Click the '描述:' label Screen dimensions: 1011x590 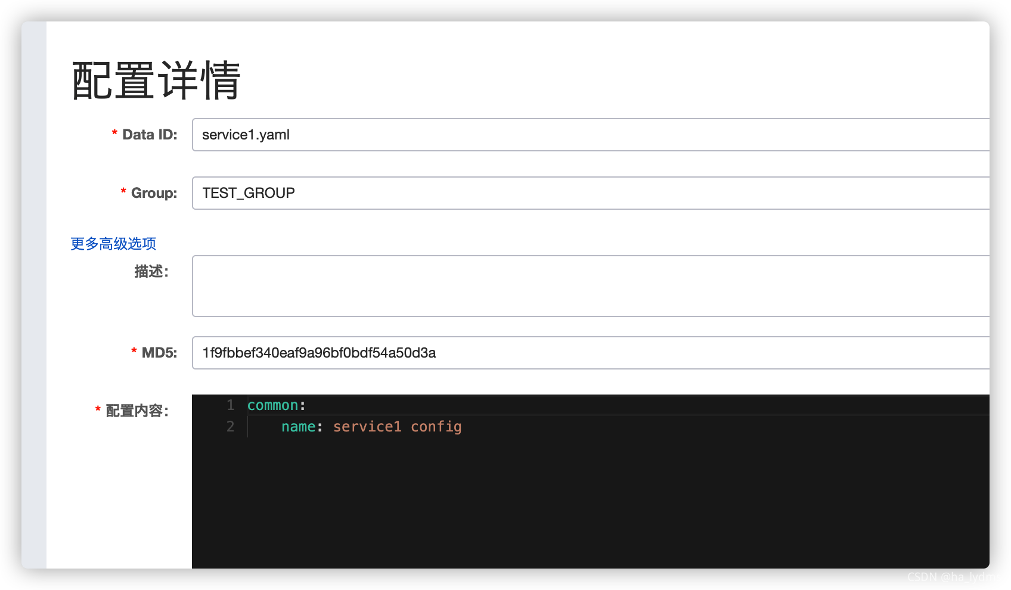151,272
